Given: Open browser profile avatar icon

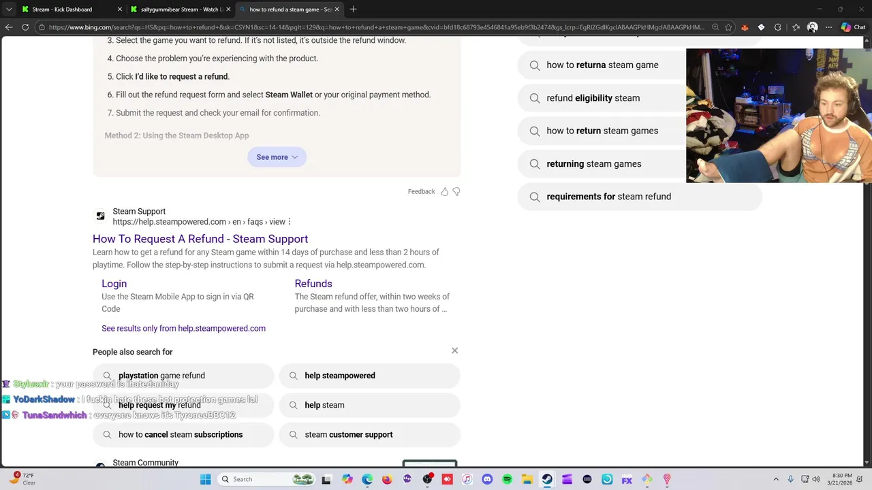Looking at the screenshot, I should 812,27.
